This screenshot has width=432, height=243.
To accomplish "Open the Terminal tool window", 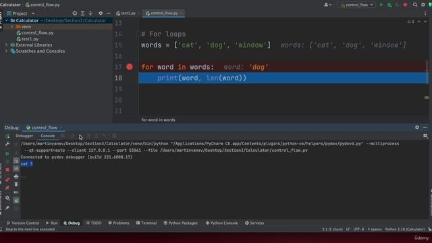I will click(146, 223).
